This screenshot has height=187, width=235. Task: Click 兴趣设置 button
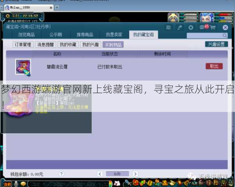click(217, 44)
